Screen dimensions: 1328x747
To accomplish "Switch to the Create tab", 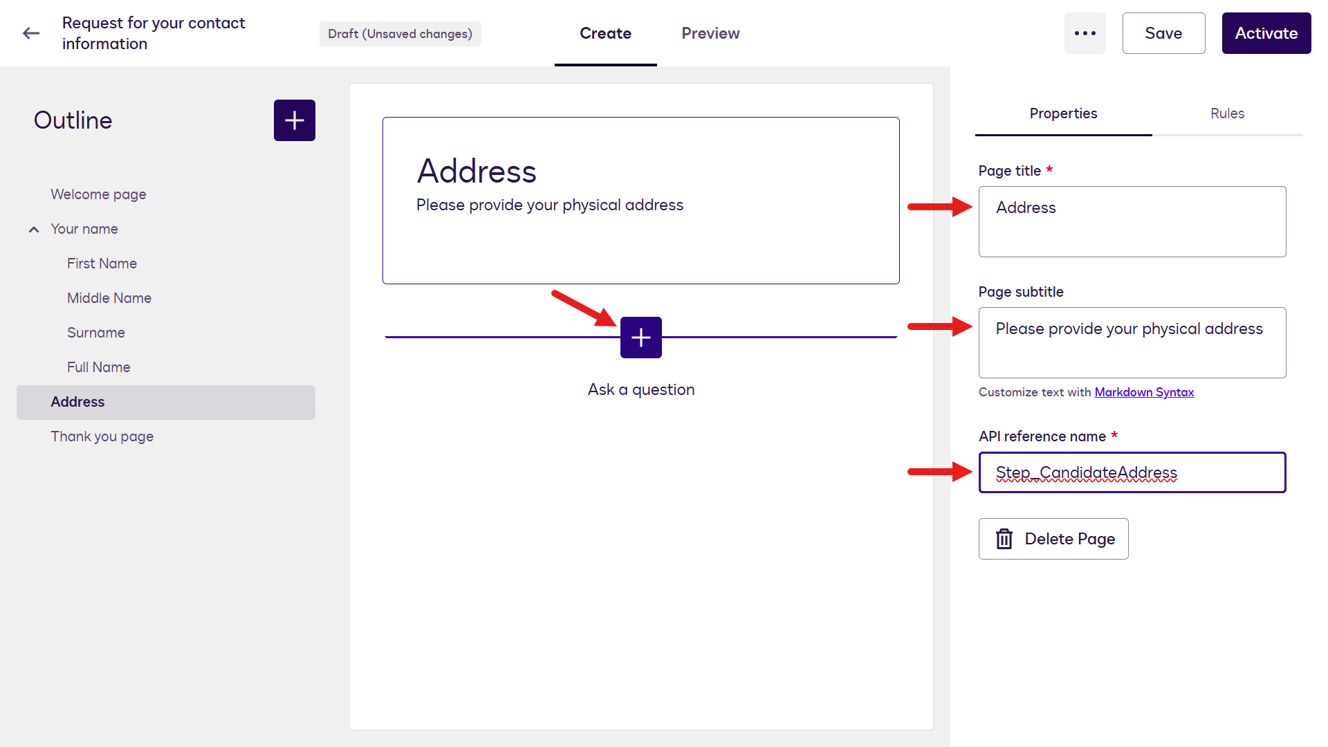I will 605,33.
